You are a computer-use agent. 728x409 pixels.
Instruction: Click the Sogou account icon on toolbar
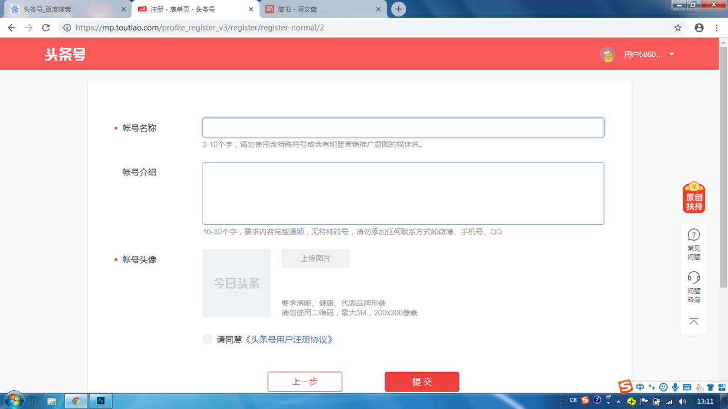tap(699, 387)
